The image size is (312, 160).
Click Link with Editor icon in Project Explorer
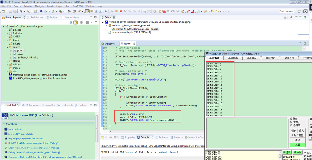tap(76, 22)
